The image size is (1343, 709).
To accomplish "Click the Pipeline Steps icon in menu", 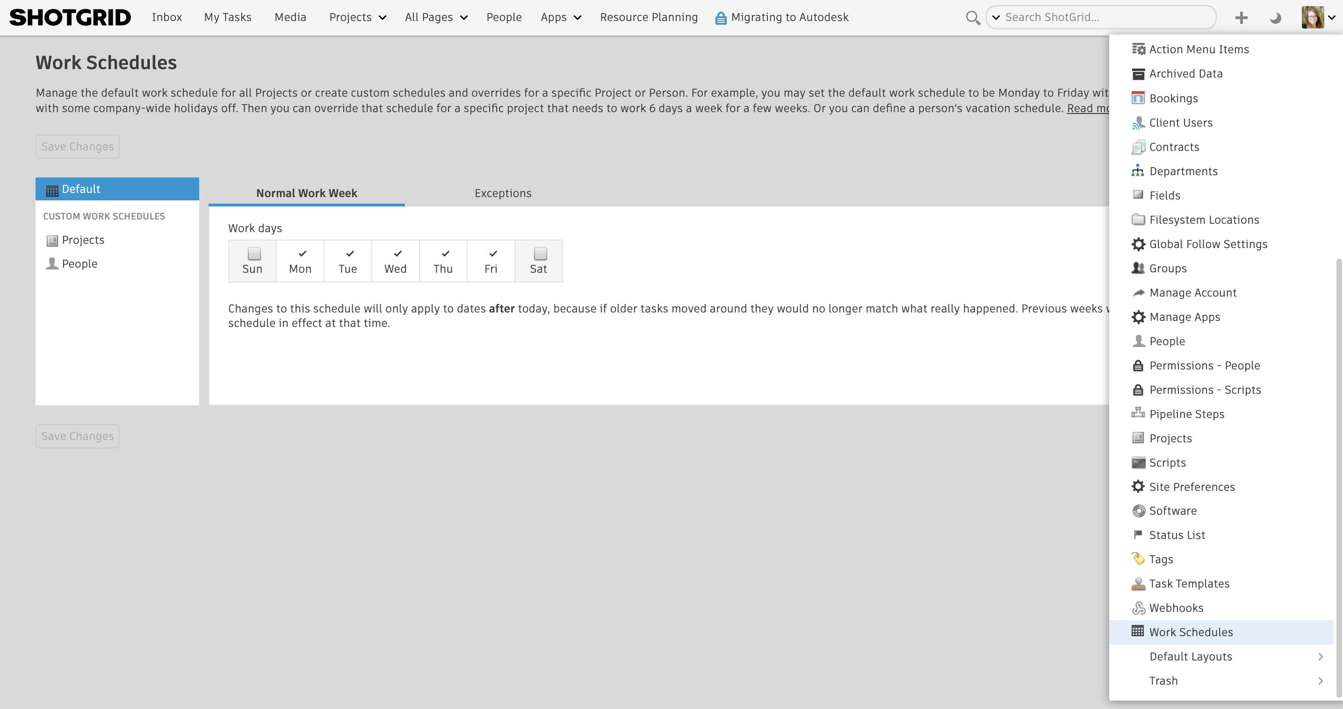I will (1138, 413).
